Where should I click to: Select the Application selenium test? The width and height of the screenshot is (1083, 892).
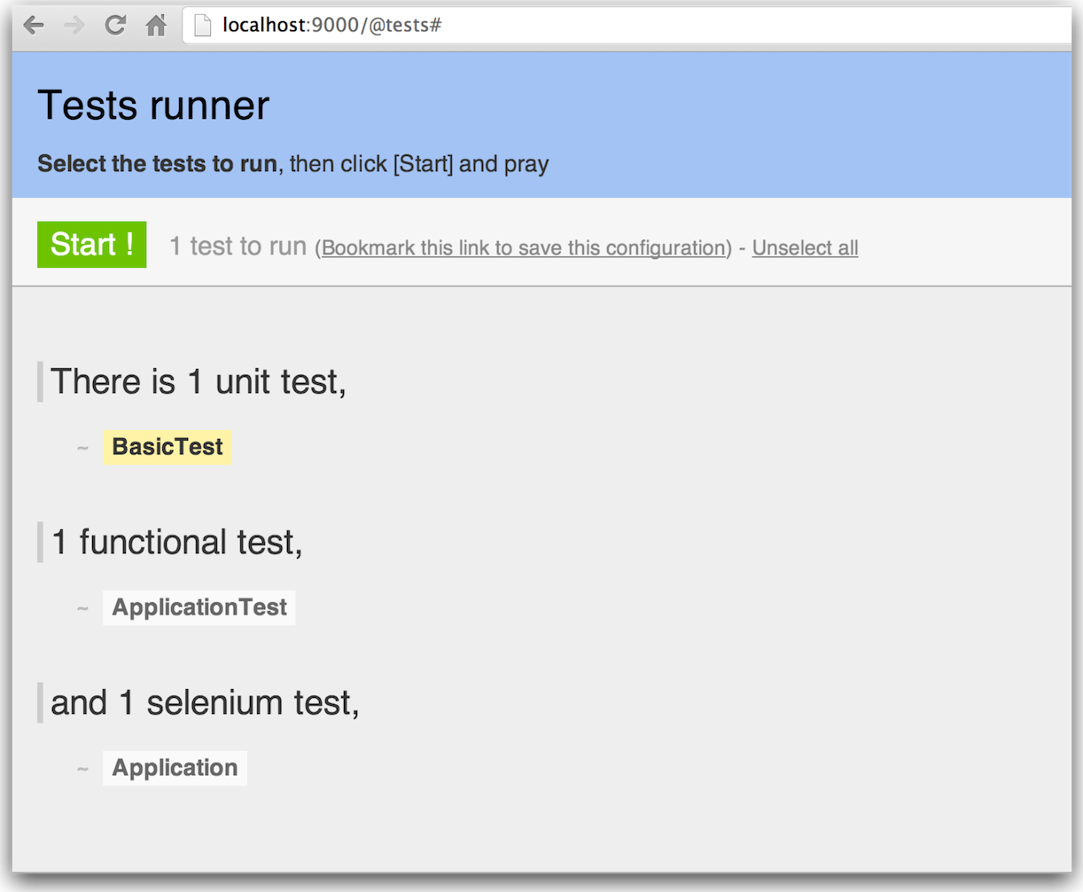(x=175, y=768)
